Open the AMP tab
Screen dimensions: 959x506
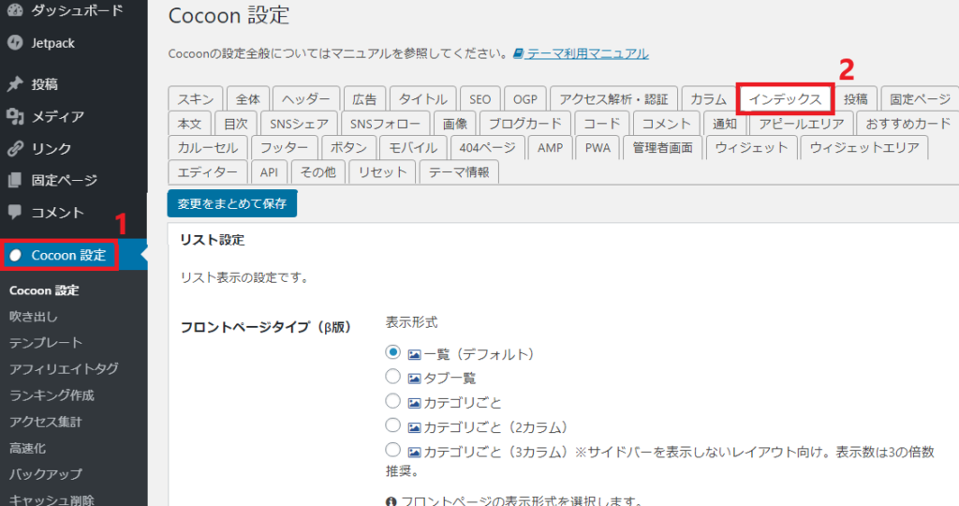pos(551,147)
